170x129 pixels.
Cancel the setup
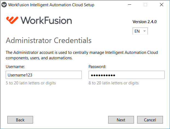(150, 120)
